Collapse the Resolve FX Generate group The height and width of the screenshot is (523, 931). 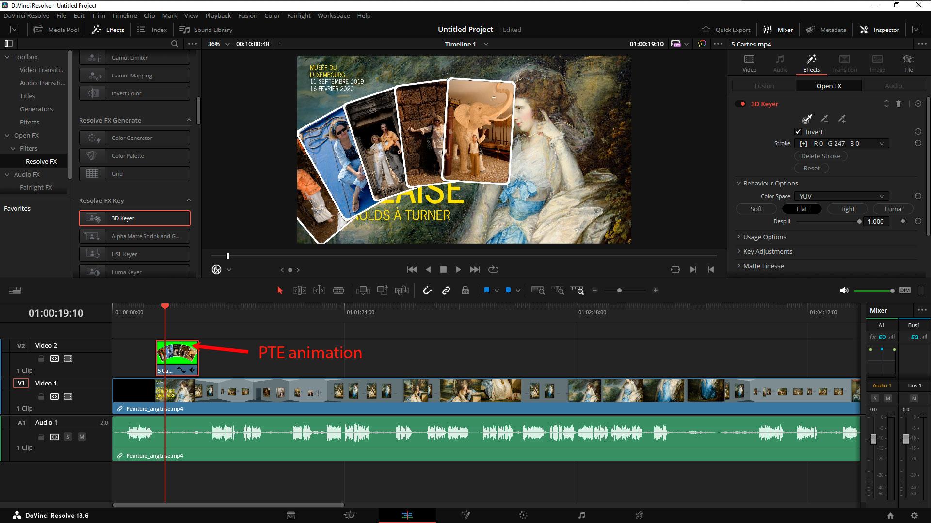click(189, 120)
